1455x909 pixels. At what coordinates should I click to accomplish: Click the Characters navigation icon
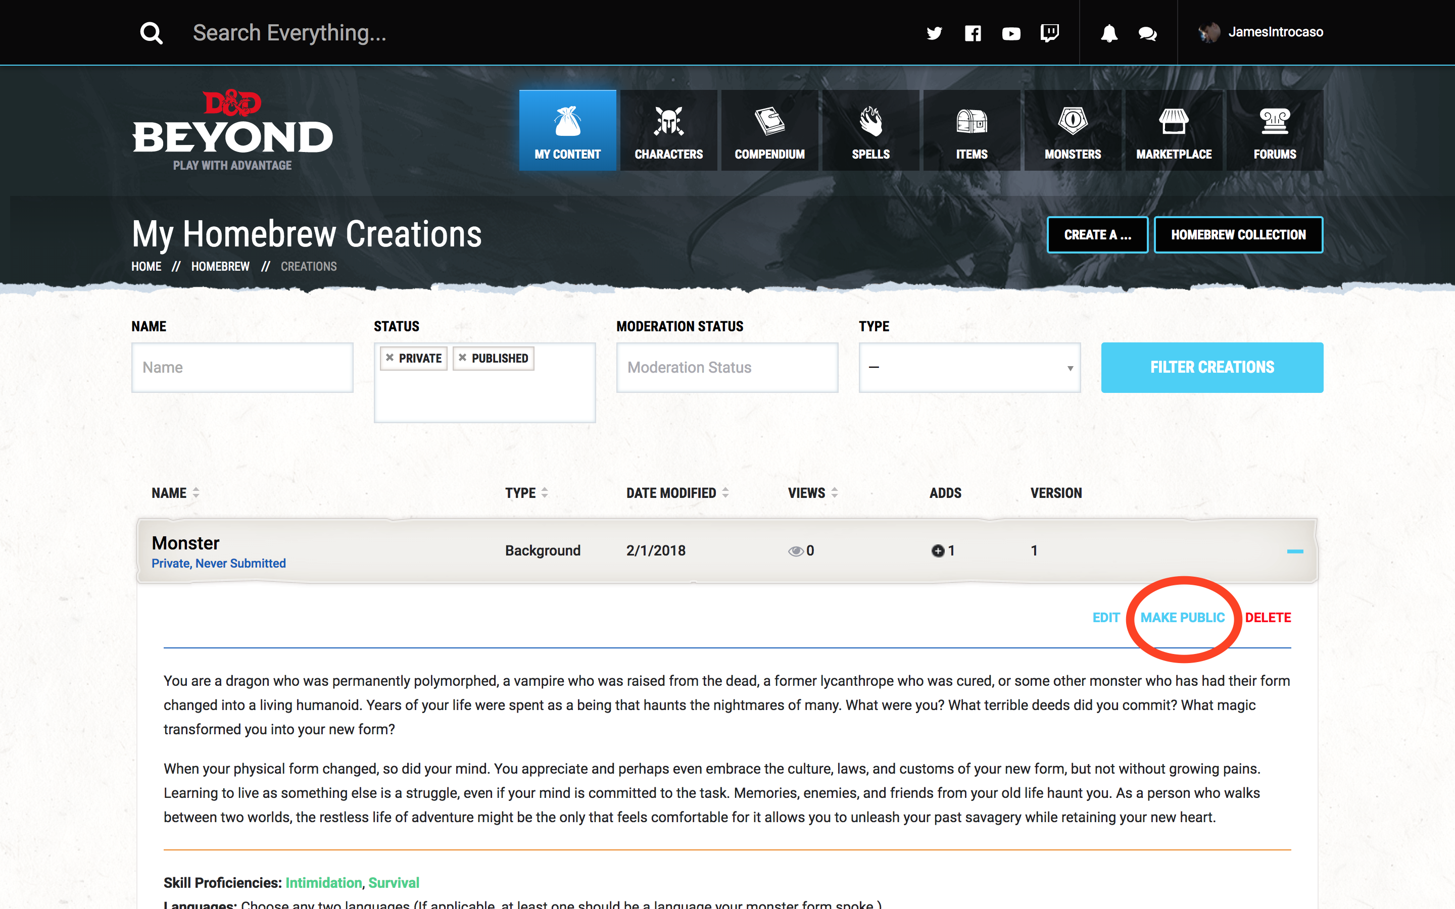click(x=668, y=132)
